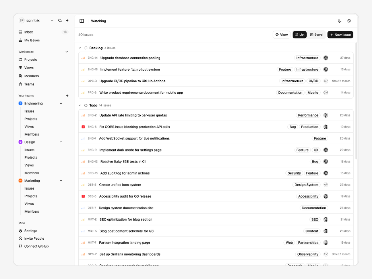Click the SP workspace avatar
This screenshot has height=279, width=372.
point(21,20)
